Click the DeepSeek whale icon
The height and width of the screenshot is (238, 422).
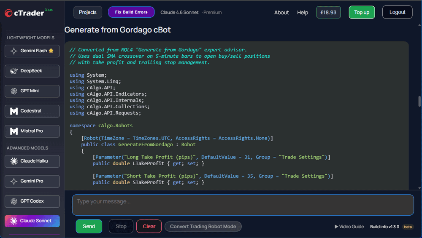click(x=14, y=71)
